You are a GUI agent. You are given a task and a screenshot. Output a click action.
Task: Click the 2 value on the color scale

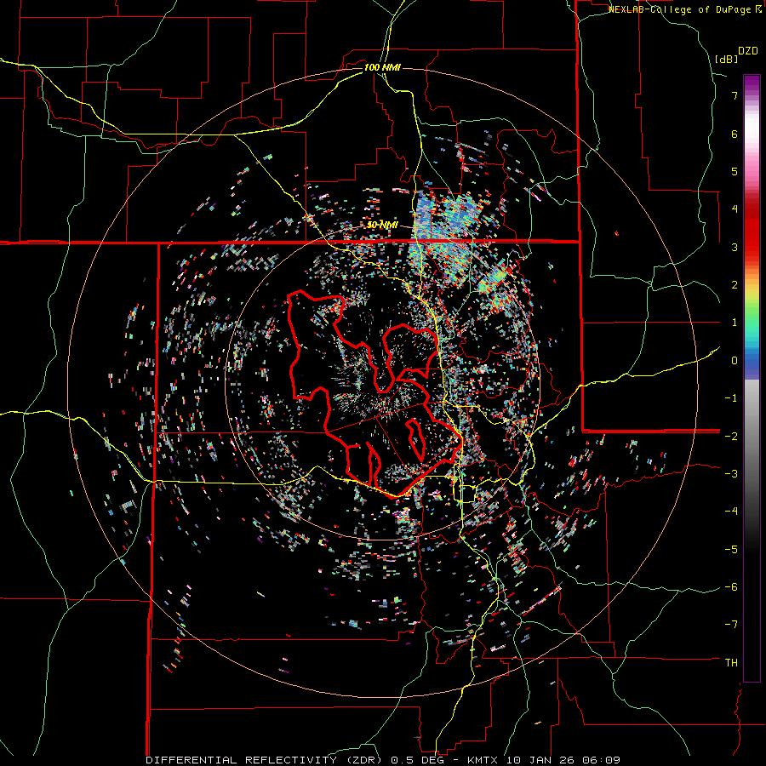[x=735, y=285]
